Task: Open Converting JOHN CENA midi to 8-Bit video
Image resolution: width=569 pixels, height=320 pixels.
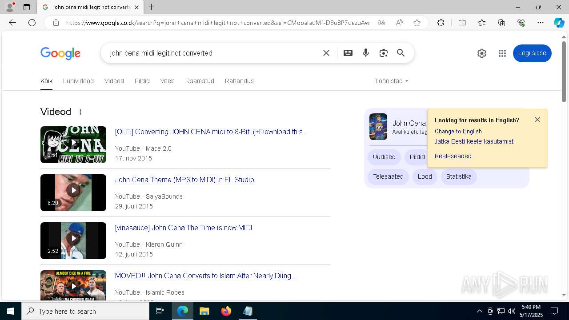Action: point(212,132)
